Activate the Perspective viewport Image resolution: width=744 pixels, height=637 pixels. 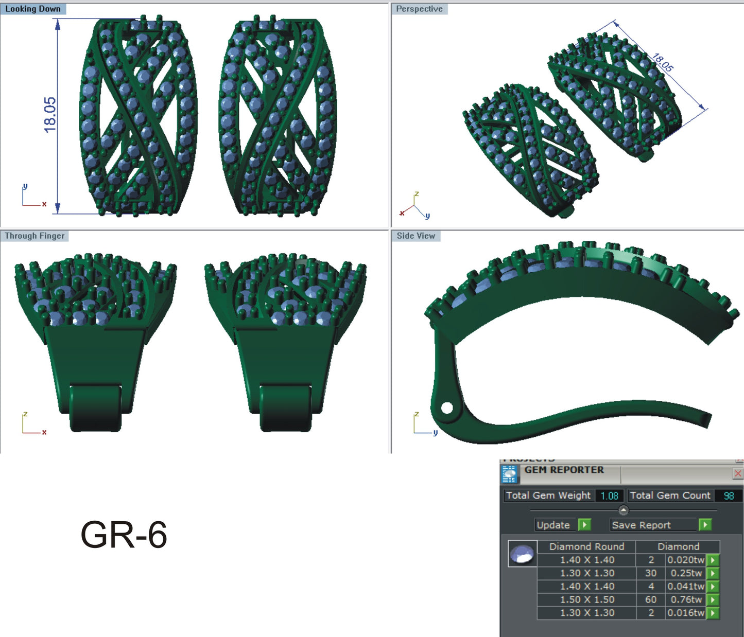point(420,9)
